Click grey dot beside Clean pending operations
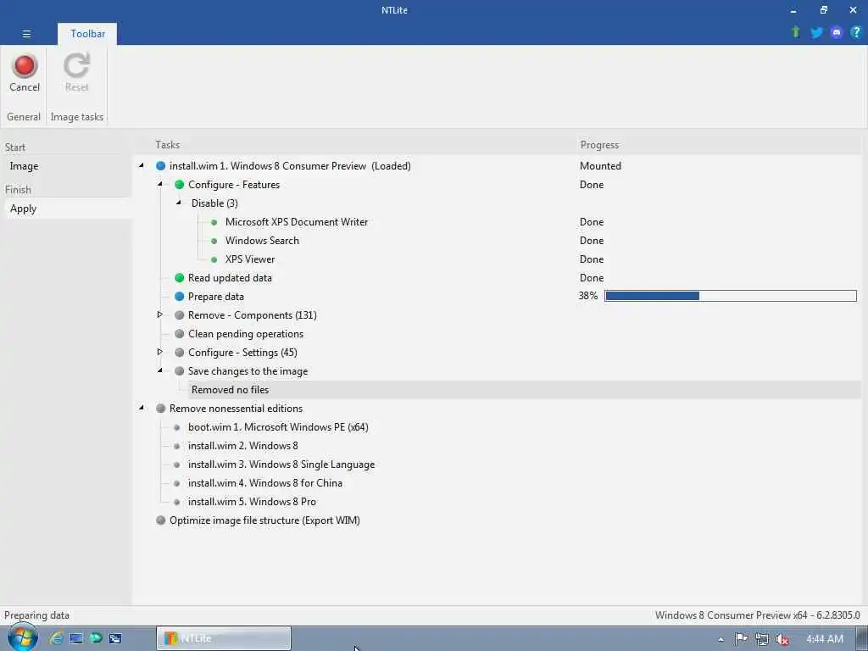This screenshot has width=868, height=651. click(180, 334)
